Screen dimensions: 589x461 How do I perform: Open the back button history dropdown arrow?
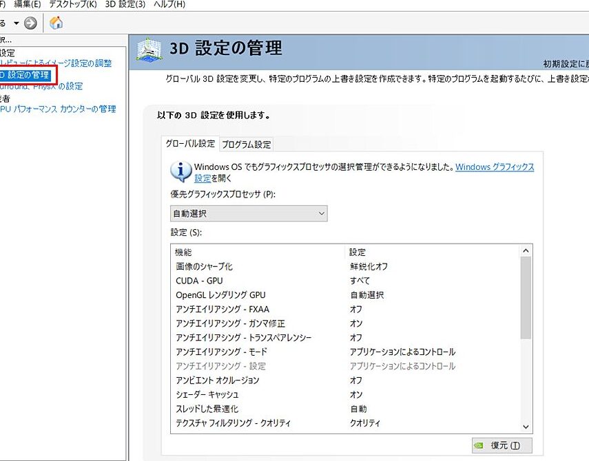[x=16, y=23]
